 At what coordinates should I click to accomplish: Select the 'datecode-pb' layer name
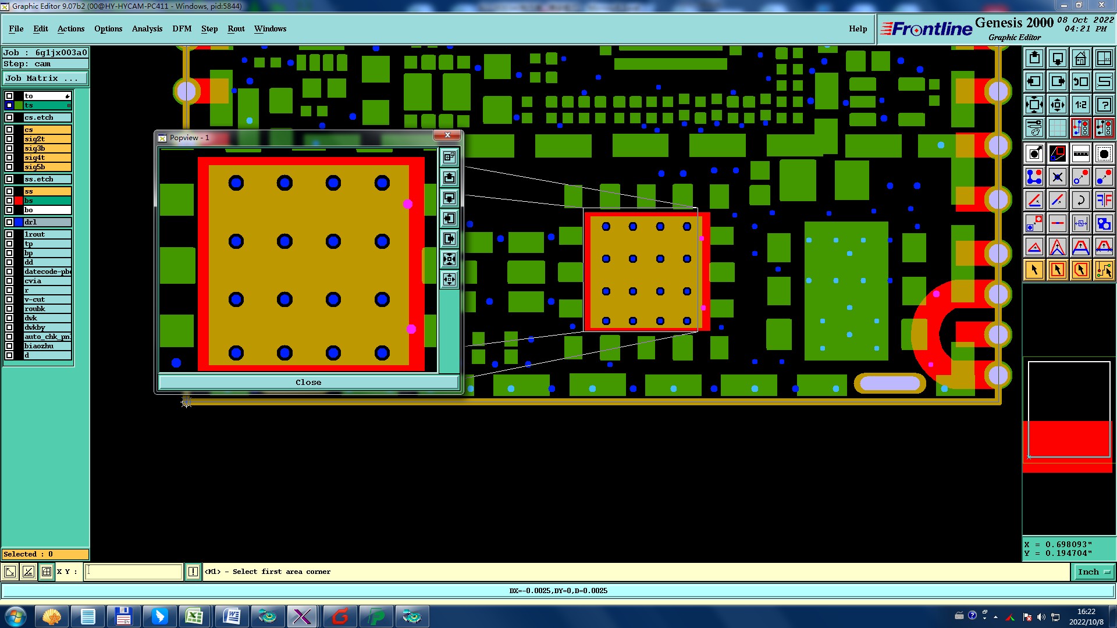click(x=47, y=272)
